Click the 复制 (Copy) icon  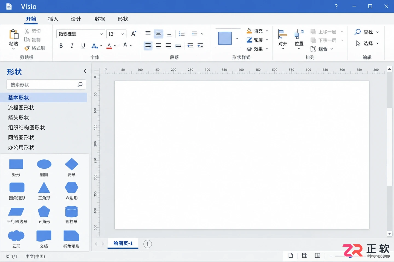27,40
